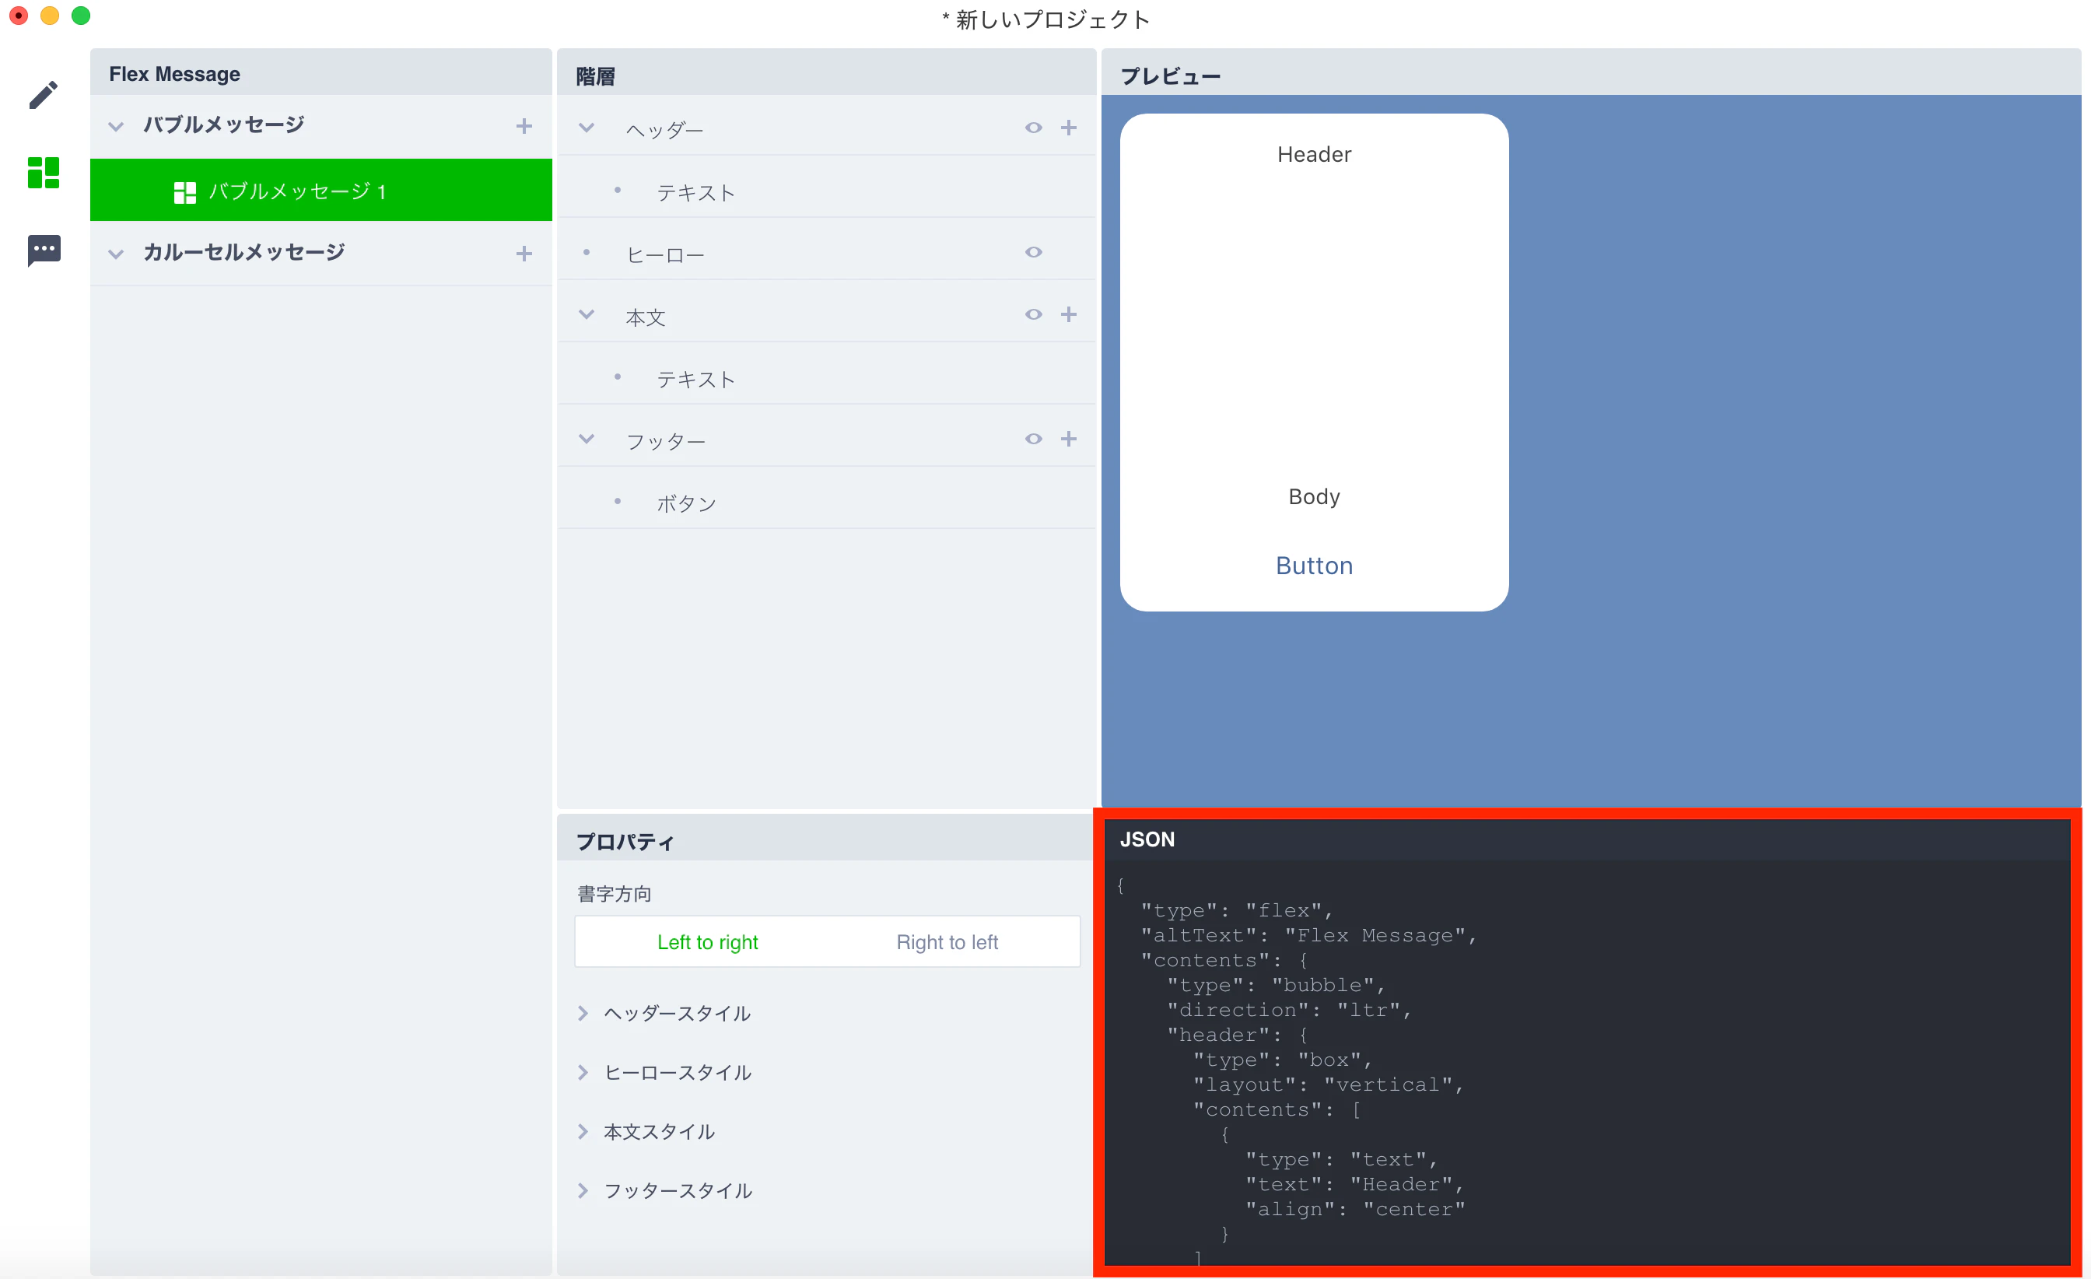Image resolution: width=2091 pixels, height=1279 pixels.
Task: Expand ヘッダースタイル properties
Action: coord(664,1014)
